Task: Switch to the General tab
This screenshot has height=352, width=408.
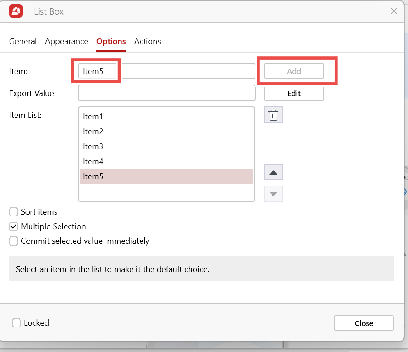Action: coord(23,41)
